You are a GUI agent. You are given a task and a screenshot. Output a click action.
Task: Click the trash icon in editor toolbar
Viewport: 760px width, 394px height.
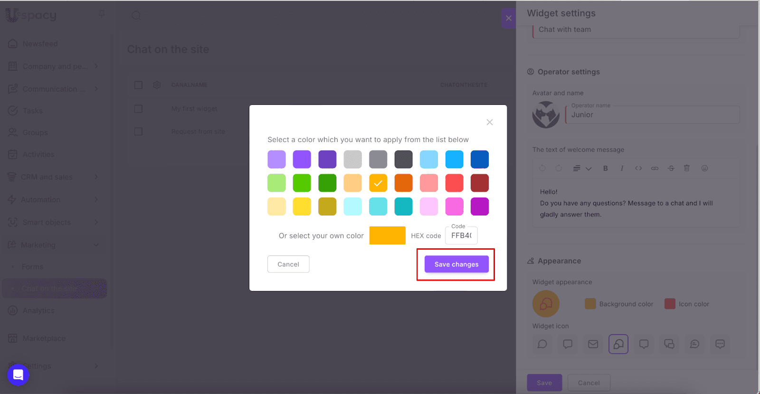[686, 169]
